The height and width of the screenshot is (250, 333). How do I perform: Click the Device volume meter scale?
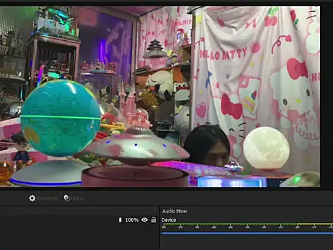[x=247, y=226]
